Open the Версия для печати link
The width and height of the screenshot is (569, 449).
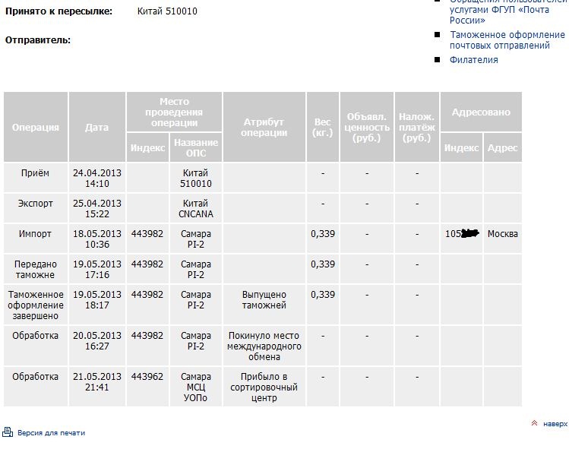[51, 433]
